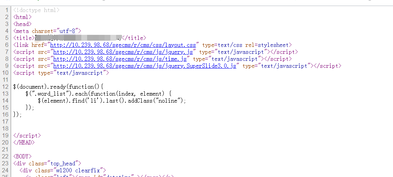393x177 pixels.
Task: Click the <!doctype html> declaration text
Action: pos(36,10)
